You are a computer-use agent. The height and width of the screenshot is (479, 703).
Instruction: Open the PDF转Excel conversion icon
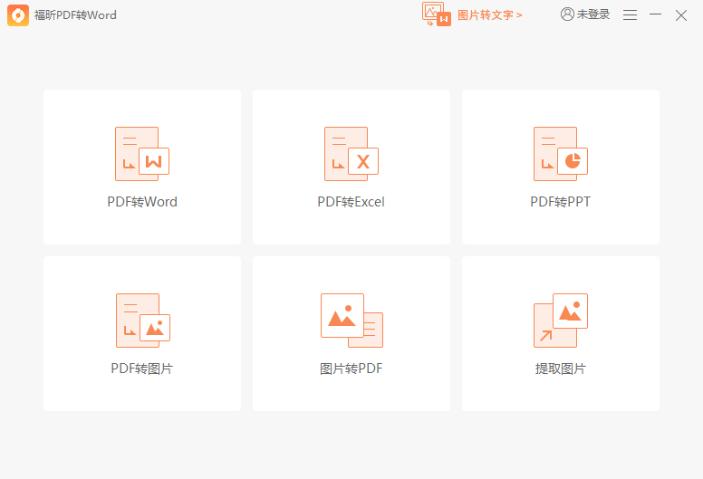(351, 154)
